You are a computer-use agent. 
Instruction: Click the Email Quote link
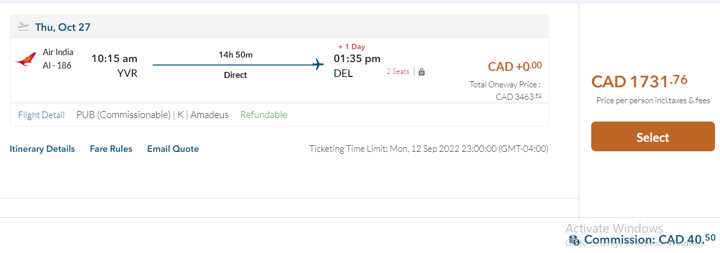pyautogui.click(x=173, y=149)
